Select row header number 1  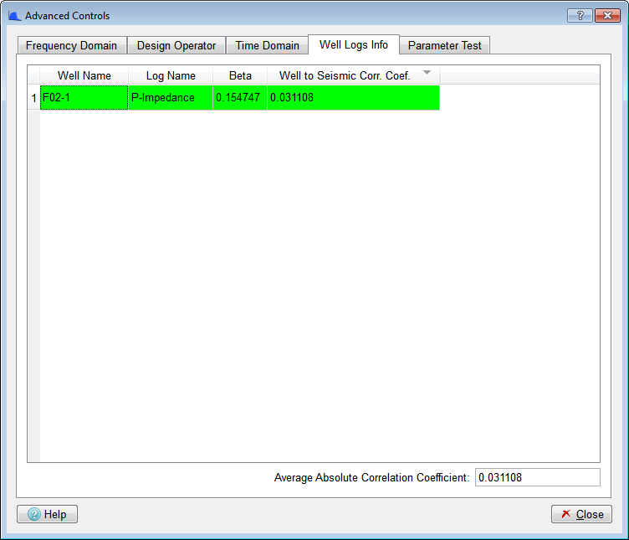(x=33, y=98)
